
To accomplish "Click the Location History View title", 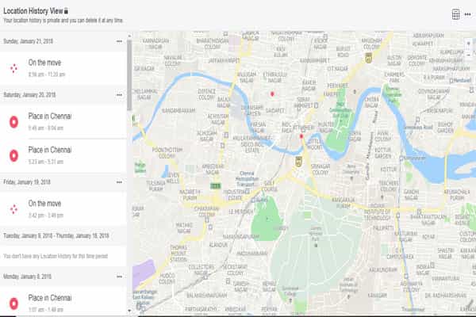I will [33, 11].
